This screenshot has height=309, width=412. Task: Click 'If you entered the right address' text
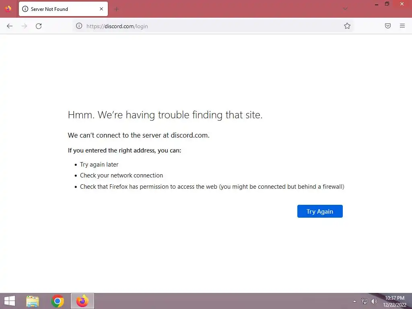pyautogui.click(x=124, y=150)
